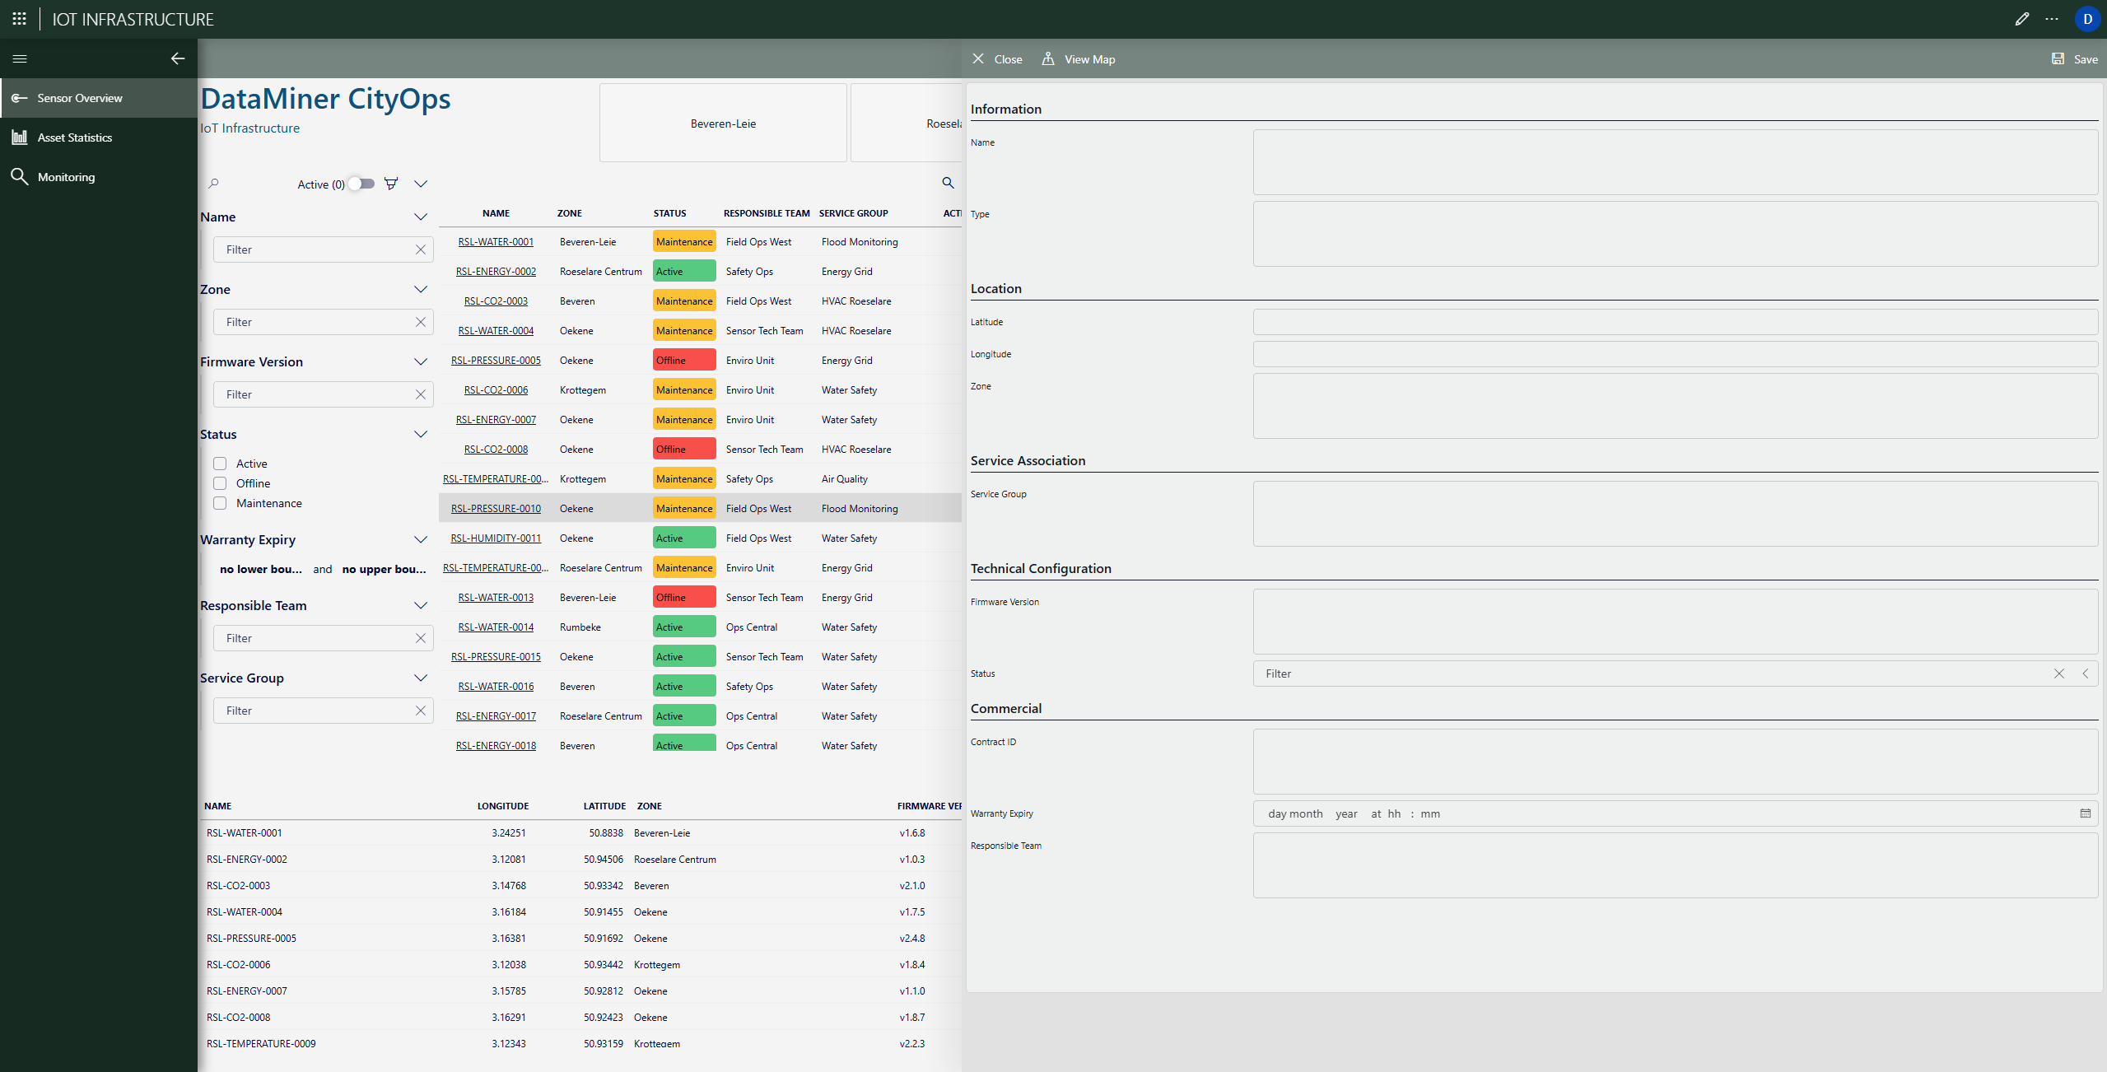
Task: Expand the Status dropdown arrow in panel
Action: tap(2086, 673)
